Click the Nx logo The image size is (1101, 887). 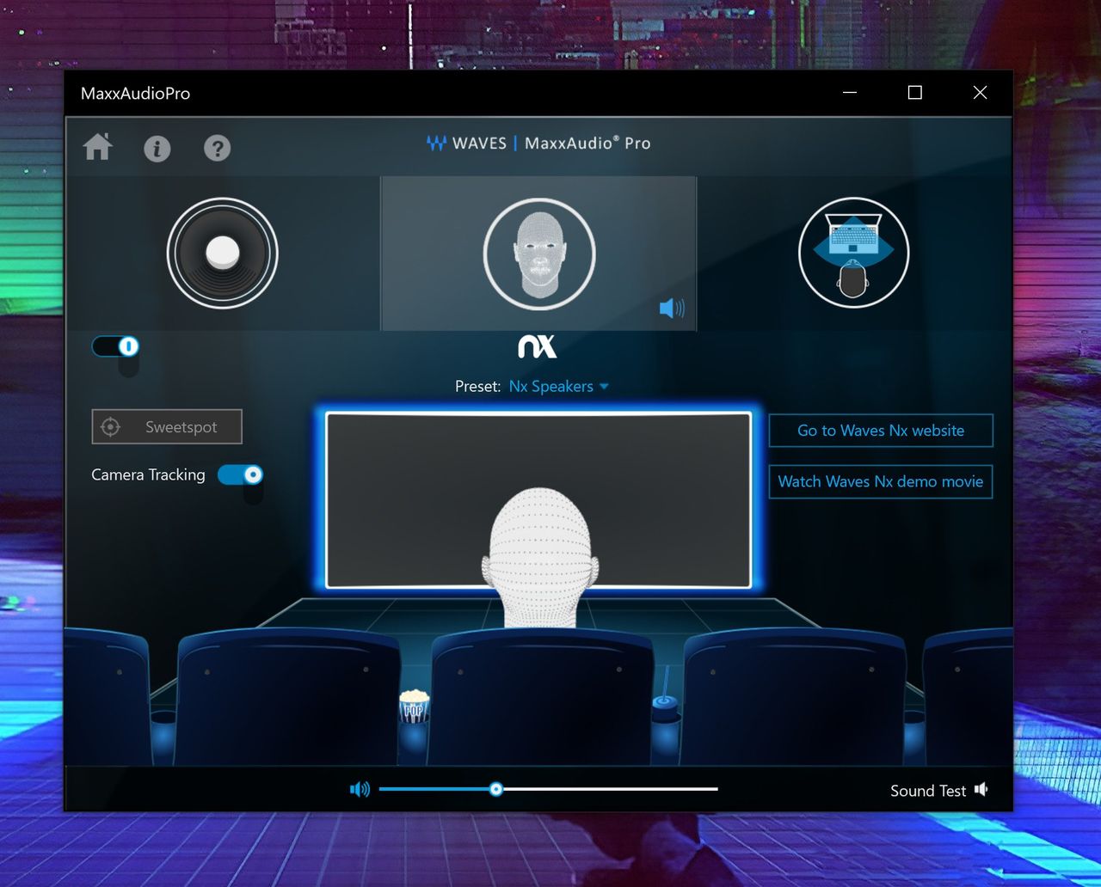538,346
